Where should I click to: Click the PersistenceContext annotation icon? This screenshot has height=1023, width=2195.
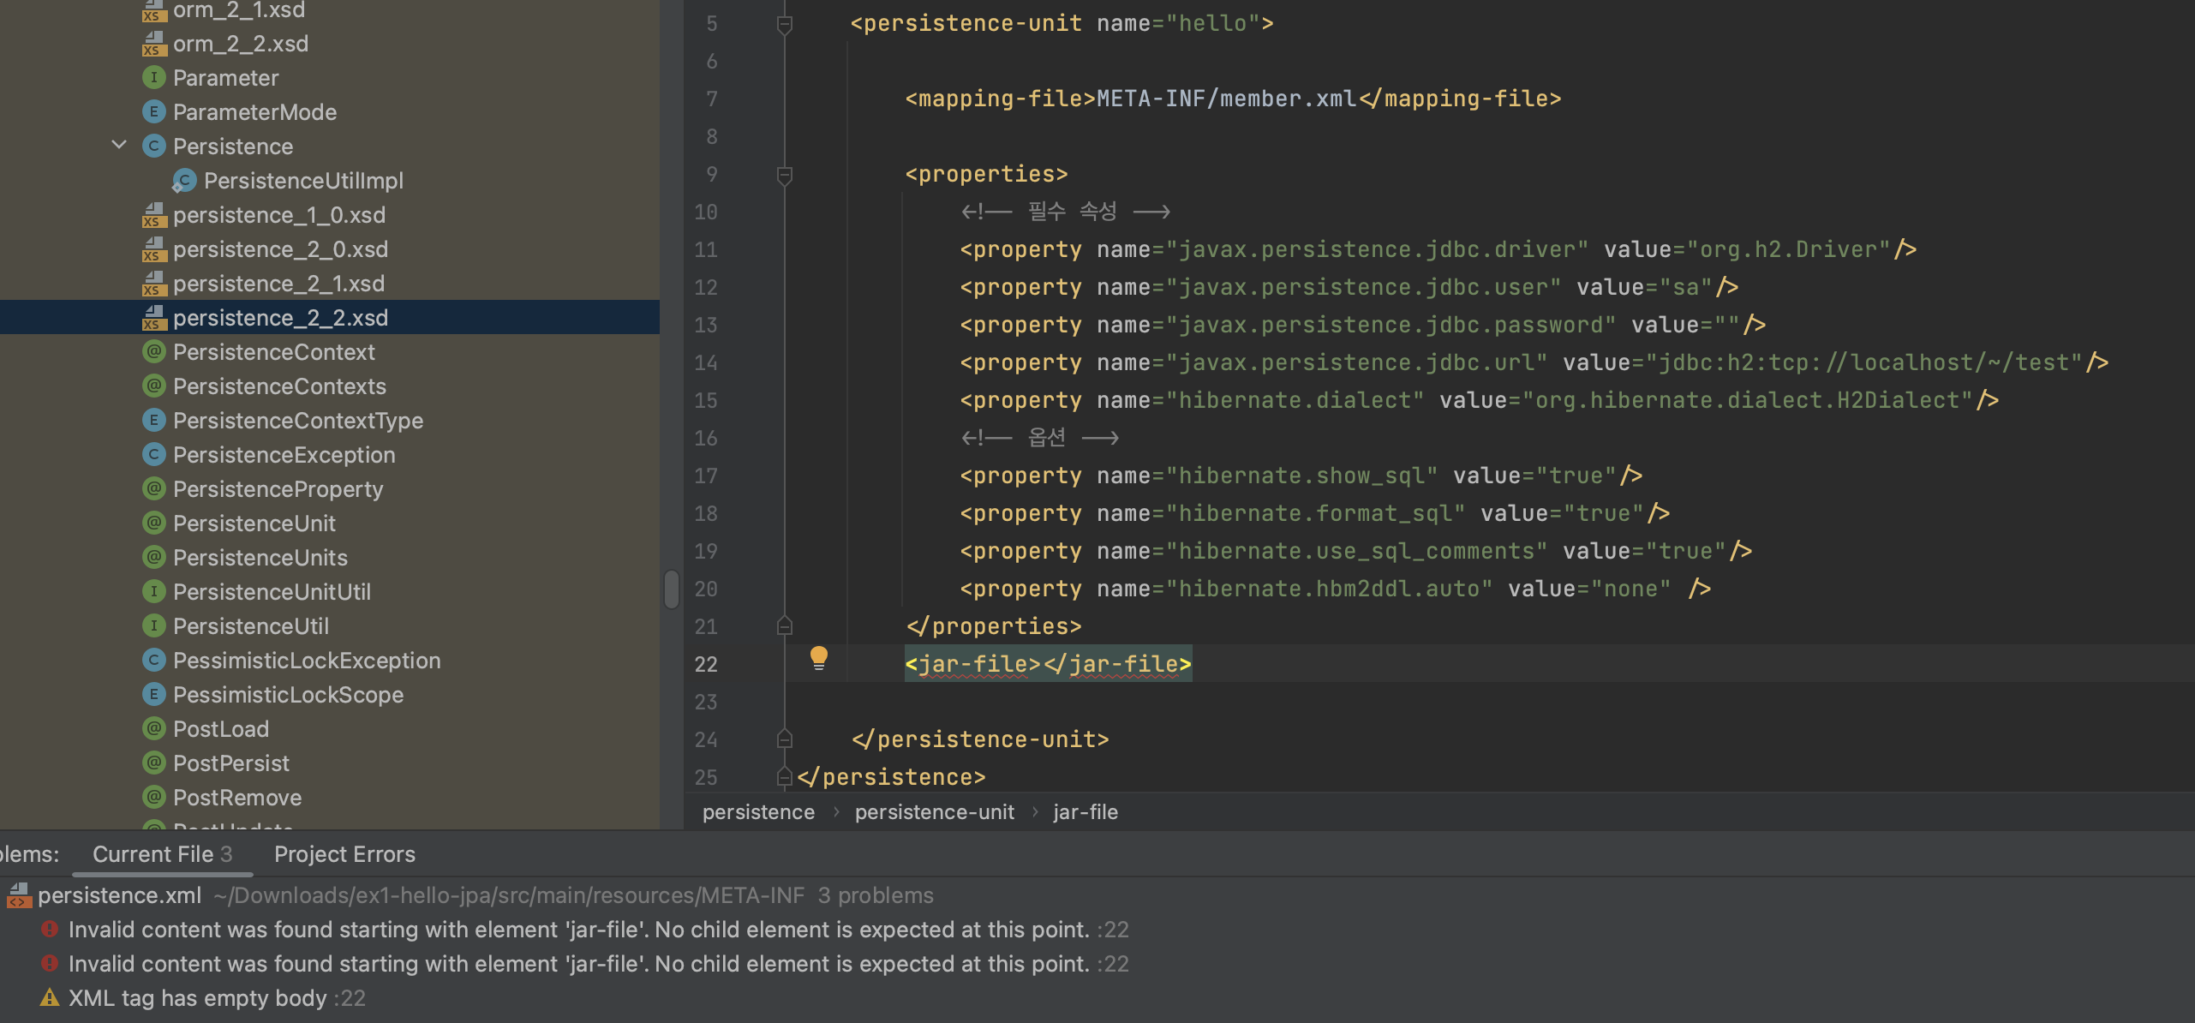153,351
